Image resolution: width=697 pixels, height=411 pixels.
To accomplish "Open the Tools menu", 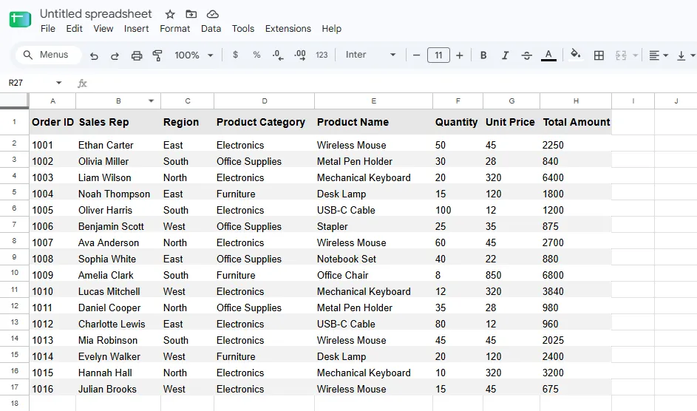I will click(x=242, y=28).
